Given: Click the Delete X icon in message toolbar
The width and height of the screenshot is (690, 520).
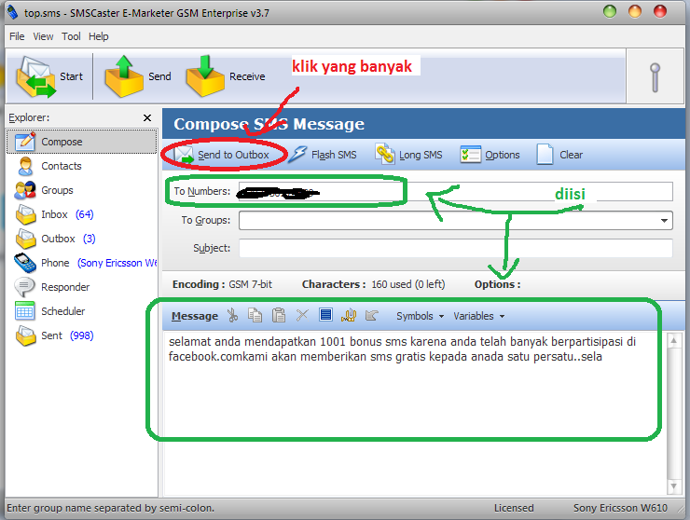Looking at the screenshot, I should (302, 315).
